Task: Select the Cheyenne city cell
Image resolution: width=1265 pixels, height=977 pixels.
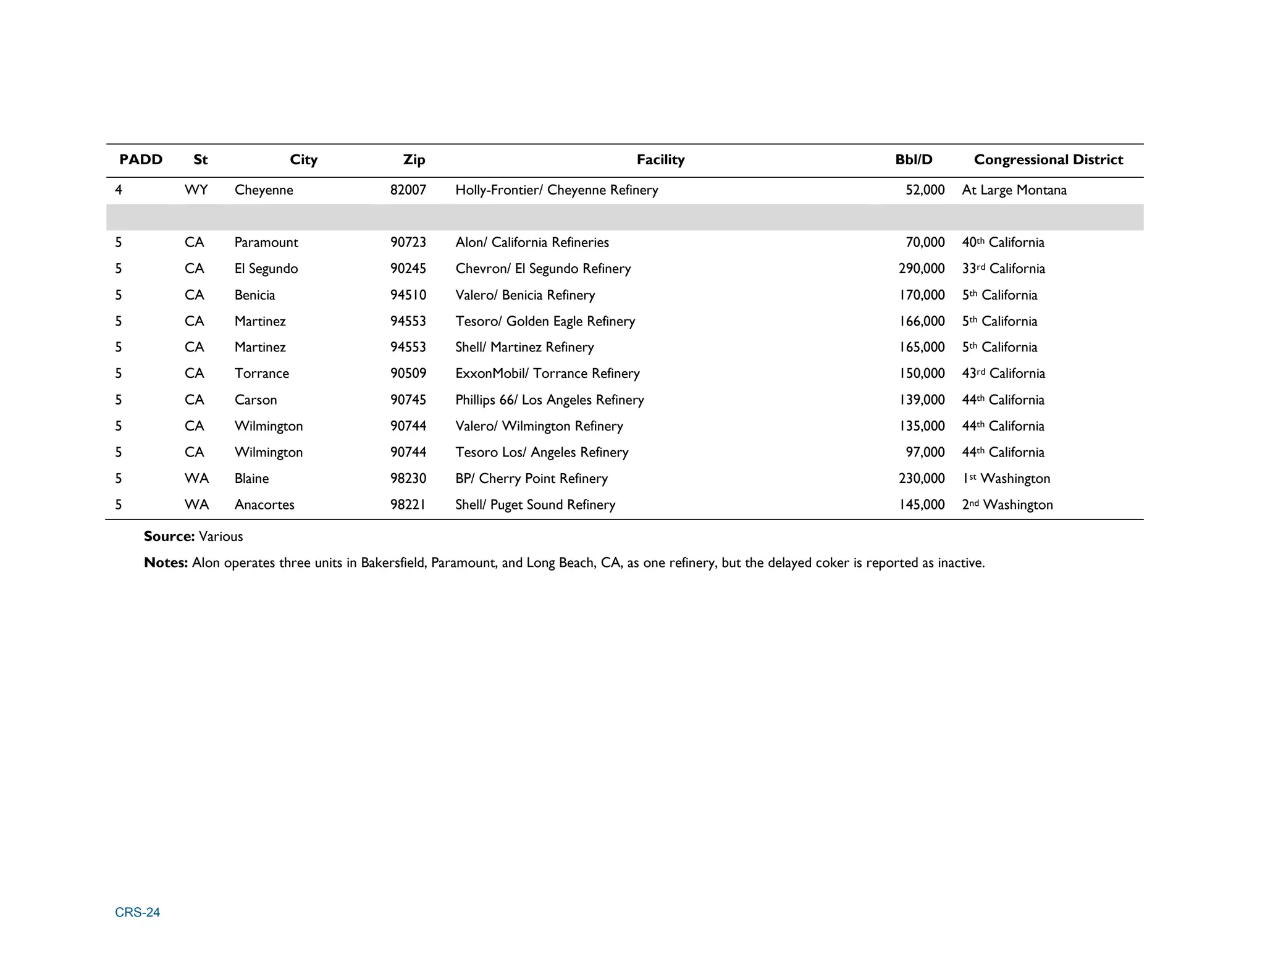Action: pyautogui.click(x=264, y=190)
